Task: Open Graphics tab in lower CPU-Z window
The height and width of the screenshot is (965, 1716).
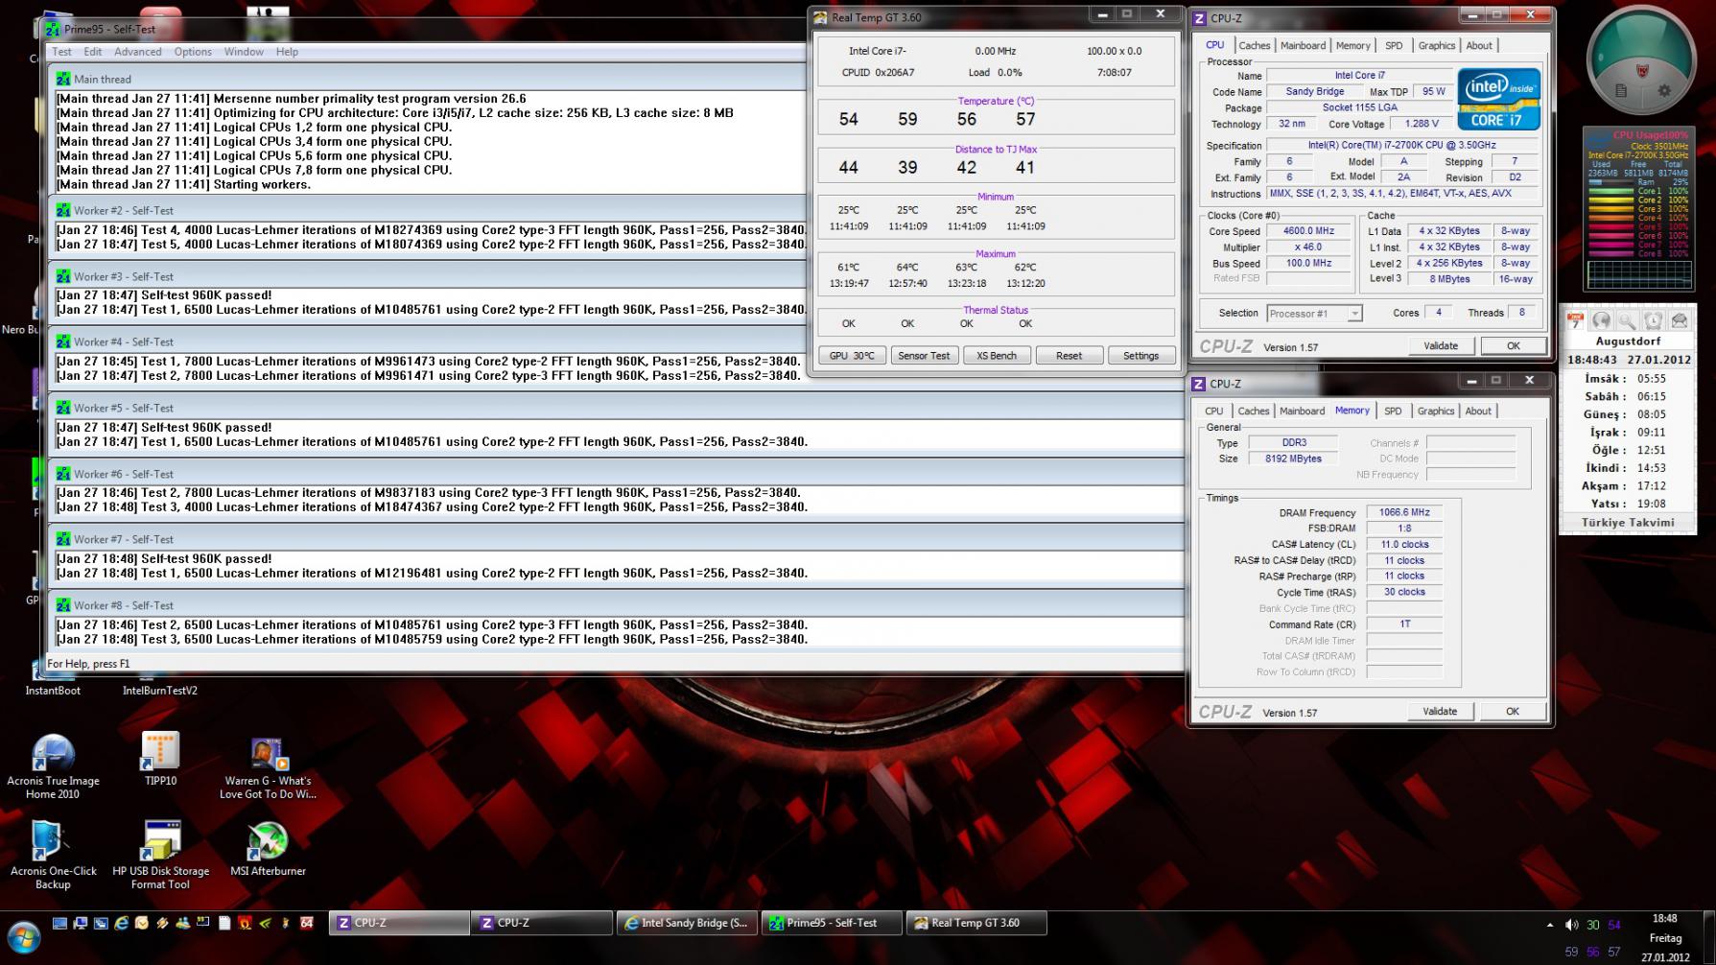Action: pos(1435,411)
